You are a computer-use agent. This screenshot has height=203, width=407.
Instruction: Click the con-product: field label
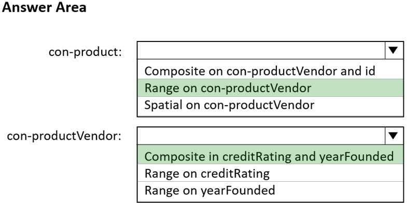85,52
